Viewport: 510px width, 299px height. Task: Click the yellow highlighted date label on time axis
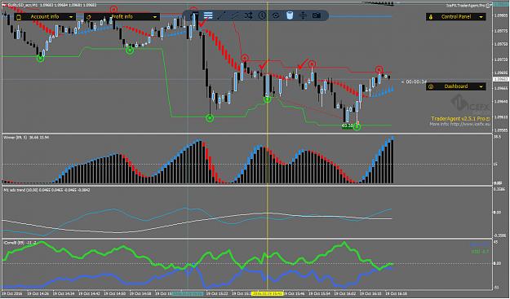268,293
